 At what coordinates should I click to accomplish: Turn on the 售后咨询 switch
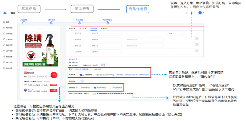(82, 81)
